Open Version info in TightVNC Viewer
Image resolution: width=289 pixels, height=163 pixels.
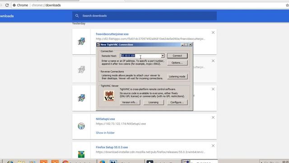pos(130,102)
